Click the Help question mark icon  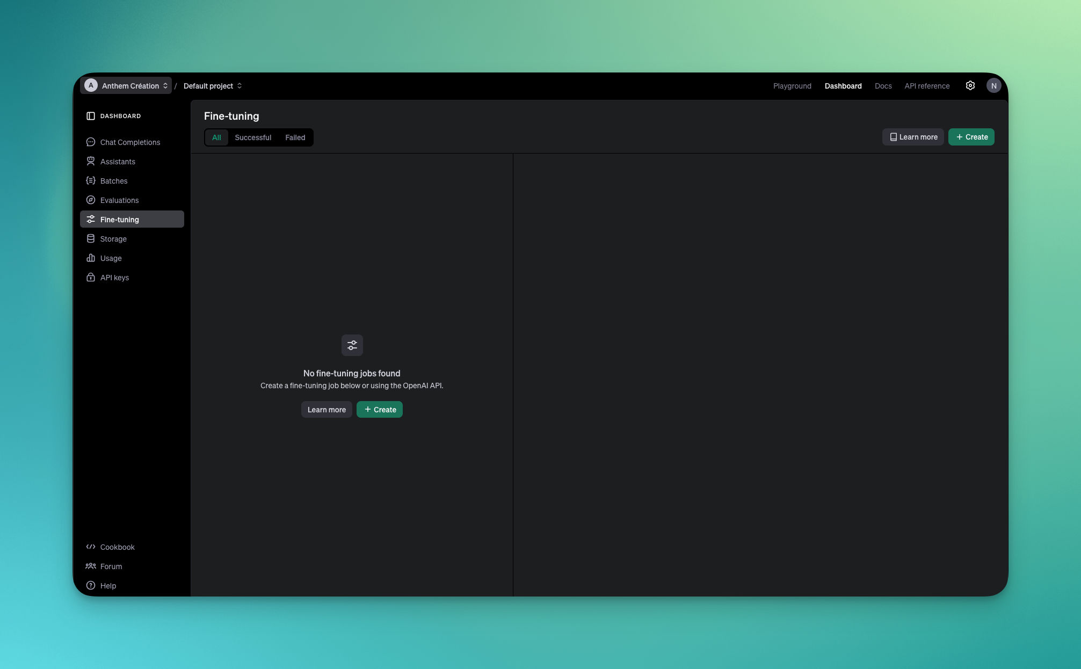click(90, 586)
